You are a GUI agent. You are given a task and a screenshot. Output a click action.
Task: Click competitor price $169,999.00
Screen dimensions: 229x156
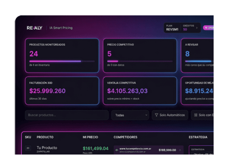pos(167,150)
